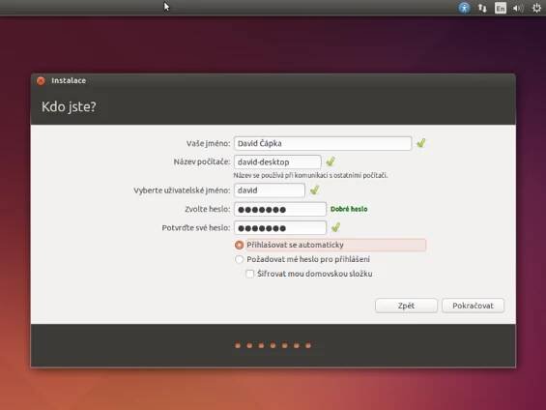Click the Vyberte uživatelské jméno: label

(x=182, y=190)
